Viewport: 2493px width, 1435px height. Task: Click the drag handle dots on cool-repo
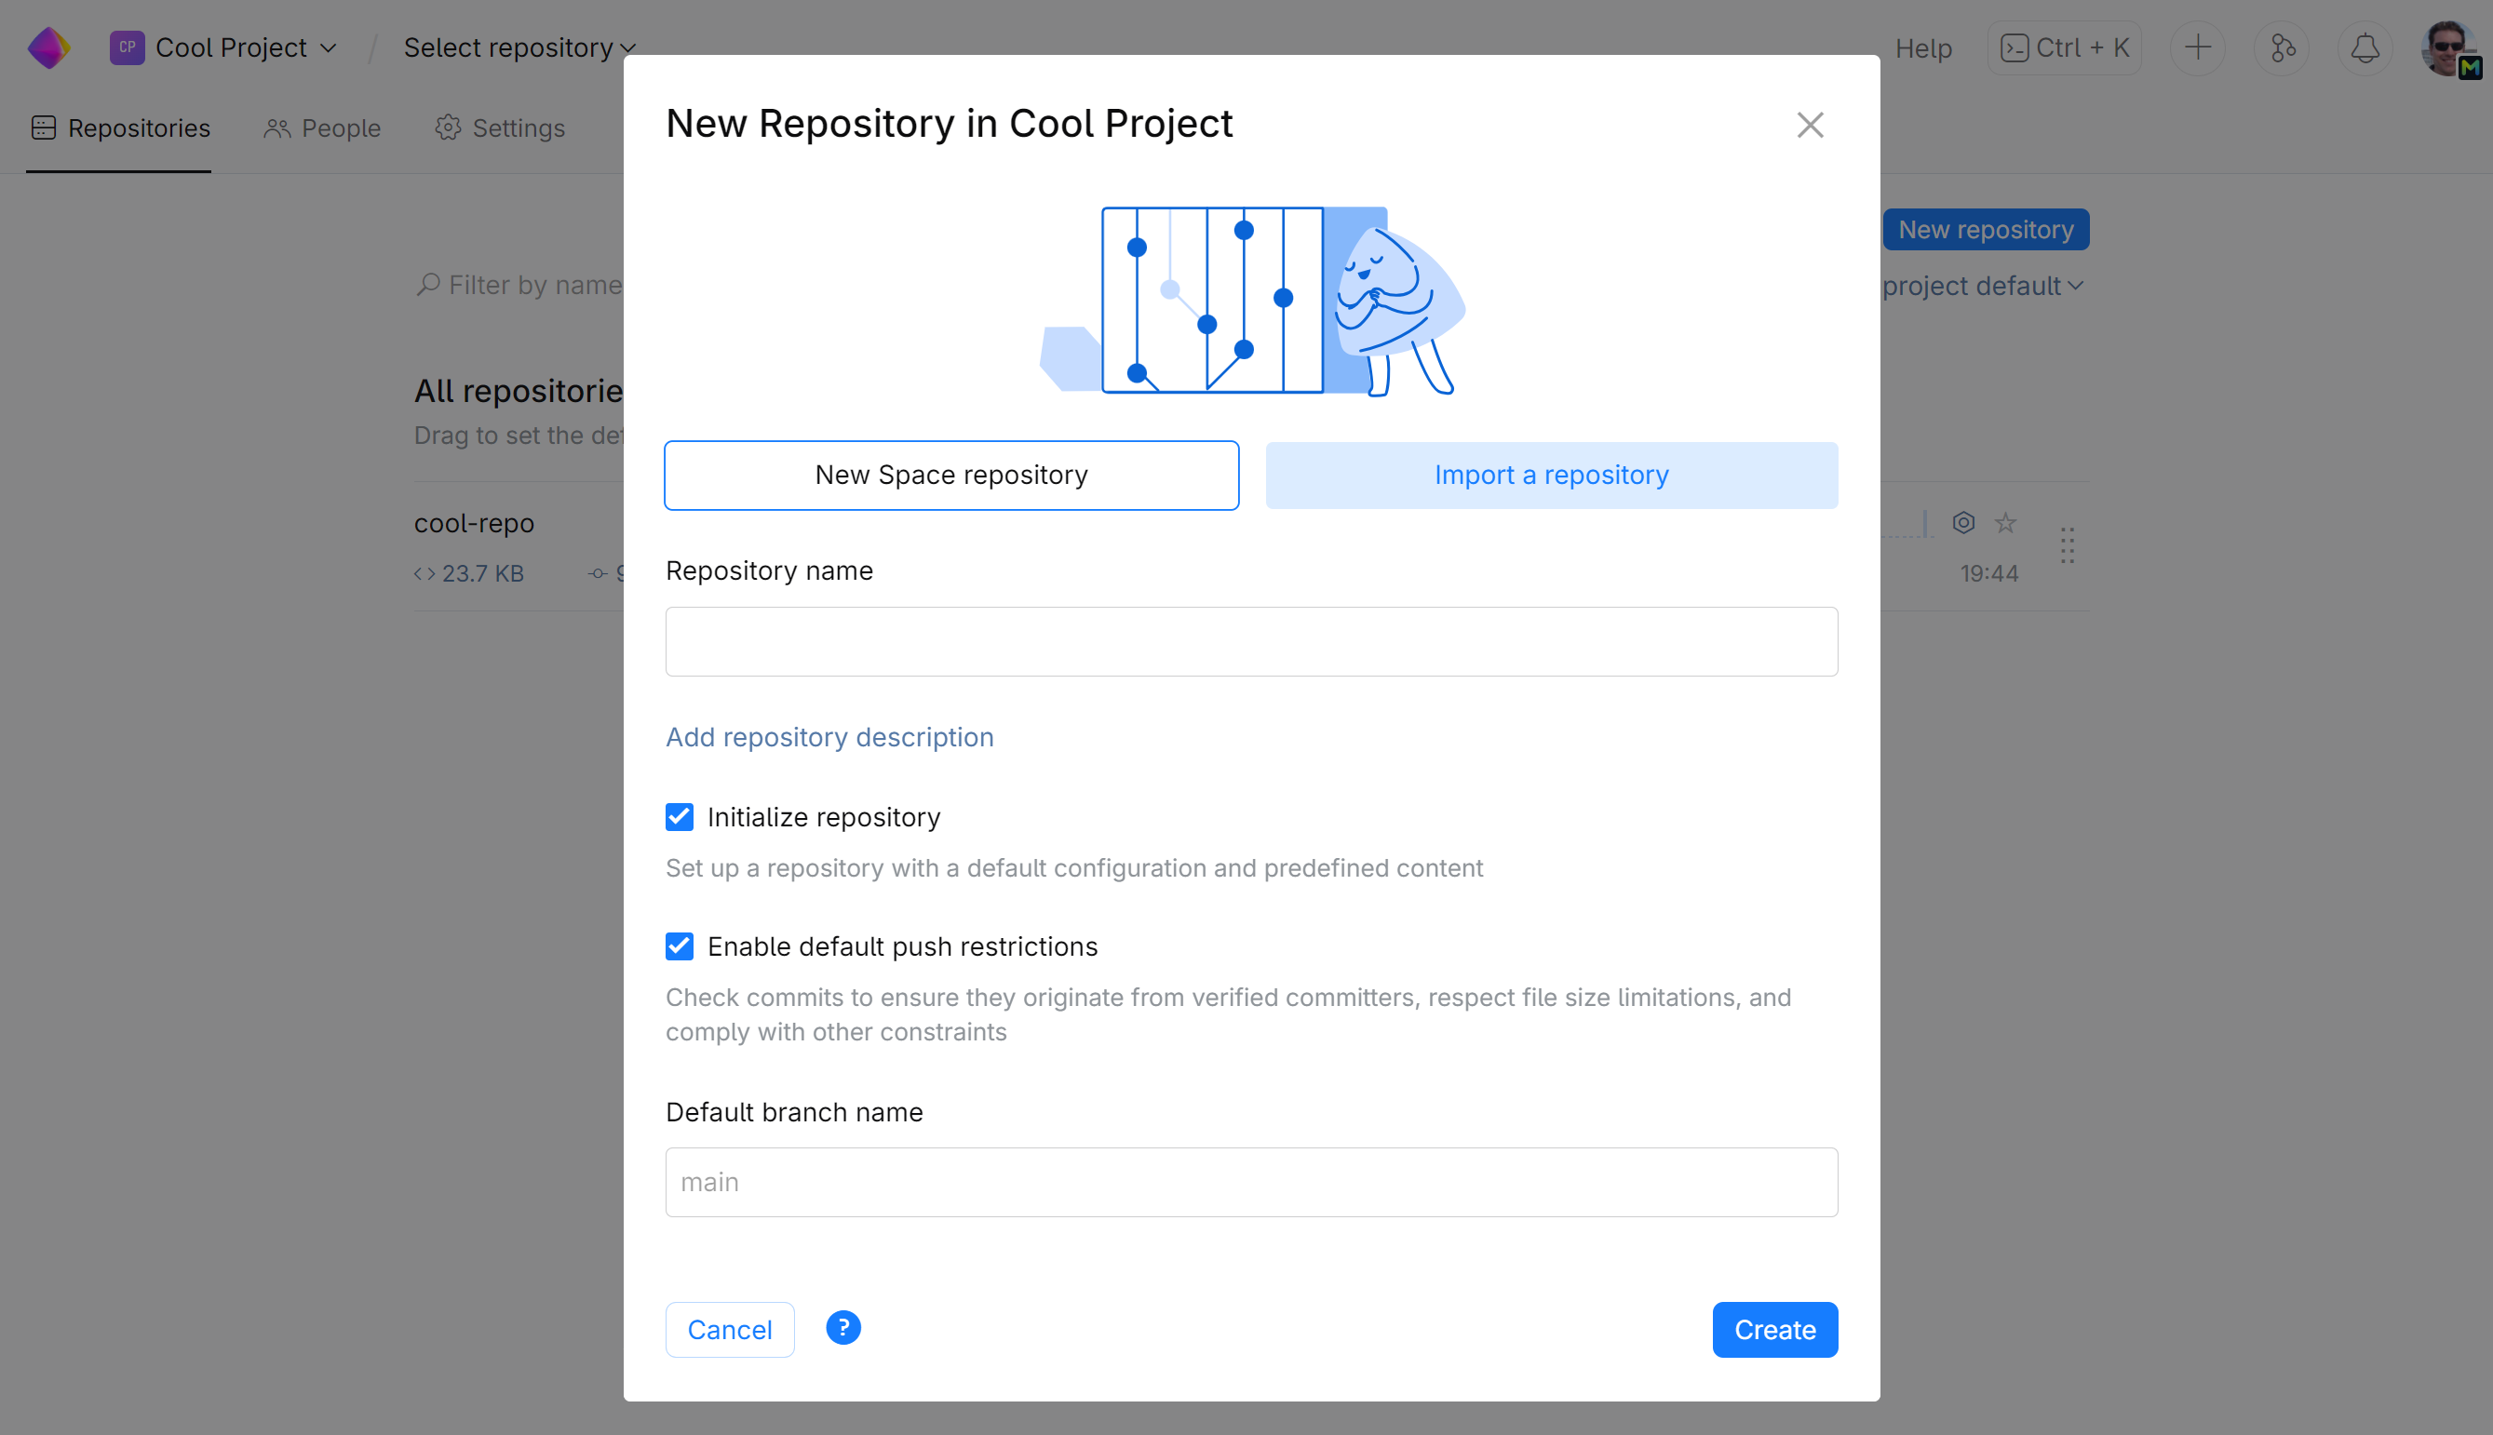tap(2066, 545)
